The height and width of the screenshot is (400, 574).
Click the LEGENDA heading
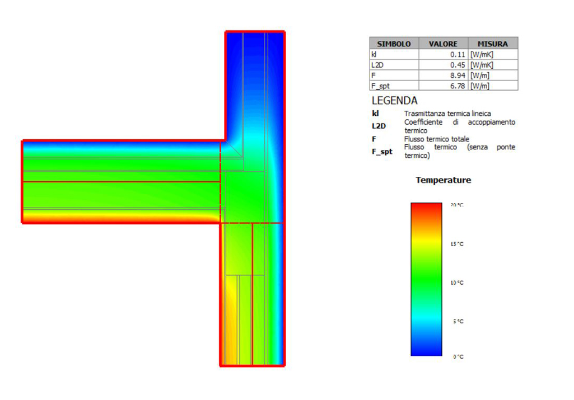click(x=394, y=101)
